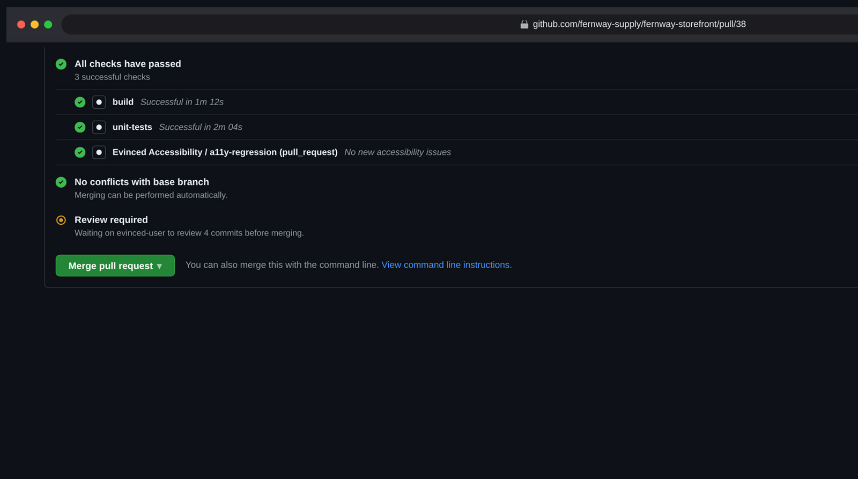Select 'Merging can be performed automatically.' text
858x479 pixels.
pyautogui.click(x=151, y=195)
